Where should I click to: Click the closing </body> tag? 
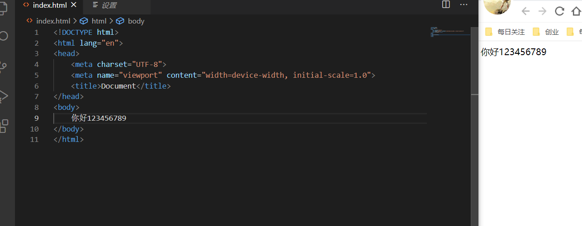69,129
